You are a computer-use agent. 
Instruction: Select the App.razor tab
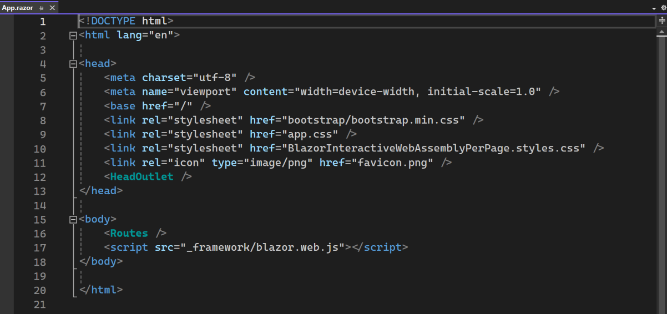pos(17,8)
